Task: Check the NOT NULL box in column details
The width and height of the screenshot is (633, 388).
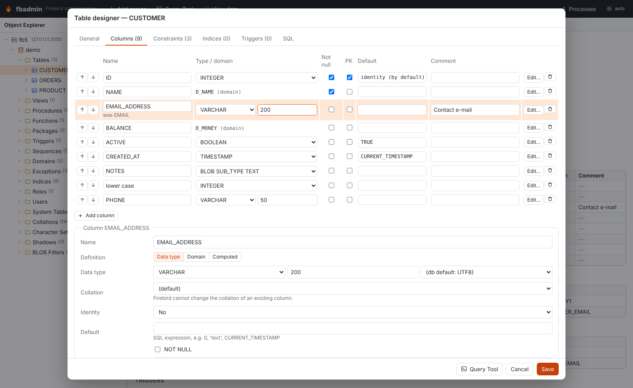Action: click(x=157, y=349)
